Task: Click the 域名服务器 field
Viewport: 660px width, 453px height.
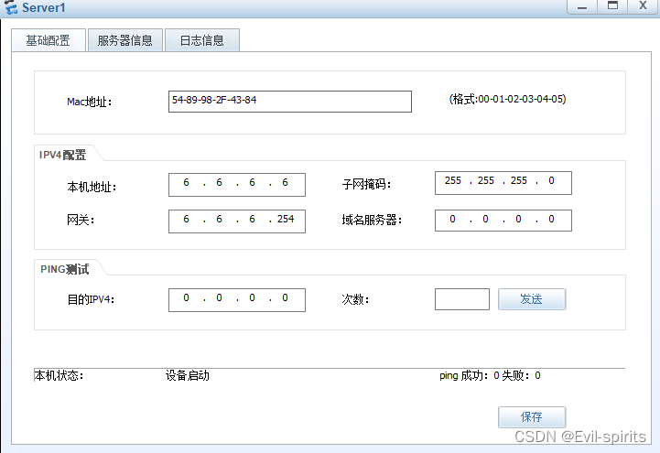Action: pyautogui.click(x=503, y=221)
